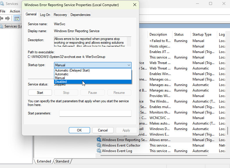Click the 'Makes auto...' description cell
The image size is (230, 168).
pyautogui.click(x=160, y=123)
